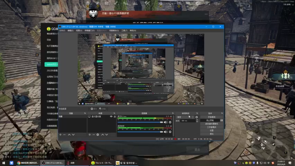Open Settings from the Controls dock

(211, 131)
